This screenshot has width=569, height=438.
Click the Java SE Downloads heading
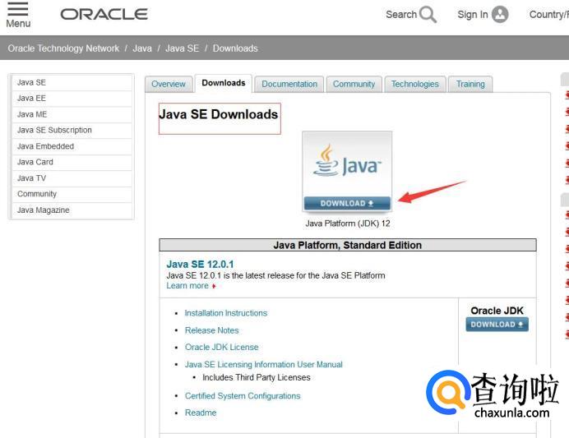[x=219, y=114]
